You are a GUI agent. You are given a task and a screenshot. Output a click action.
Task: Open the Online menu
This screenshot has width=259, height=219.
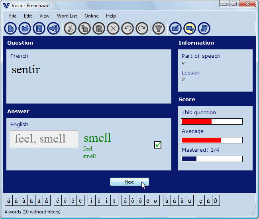91,16
